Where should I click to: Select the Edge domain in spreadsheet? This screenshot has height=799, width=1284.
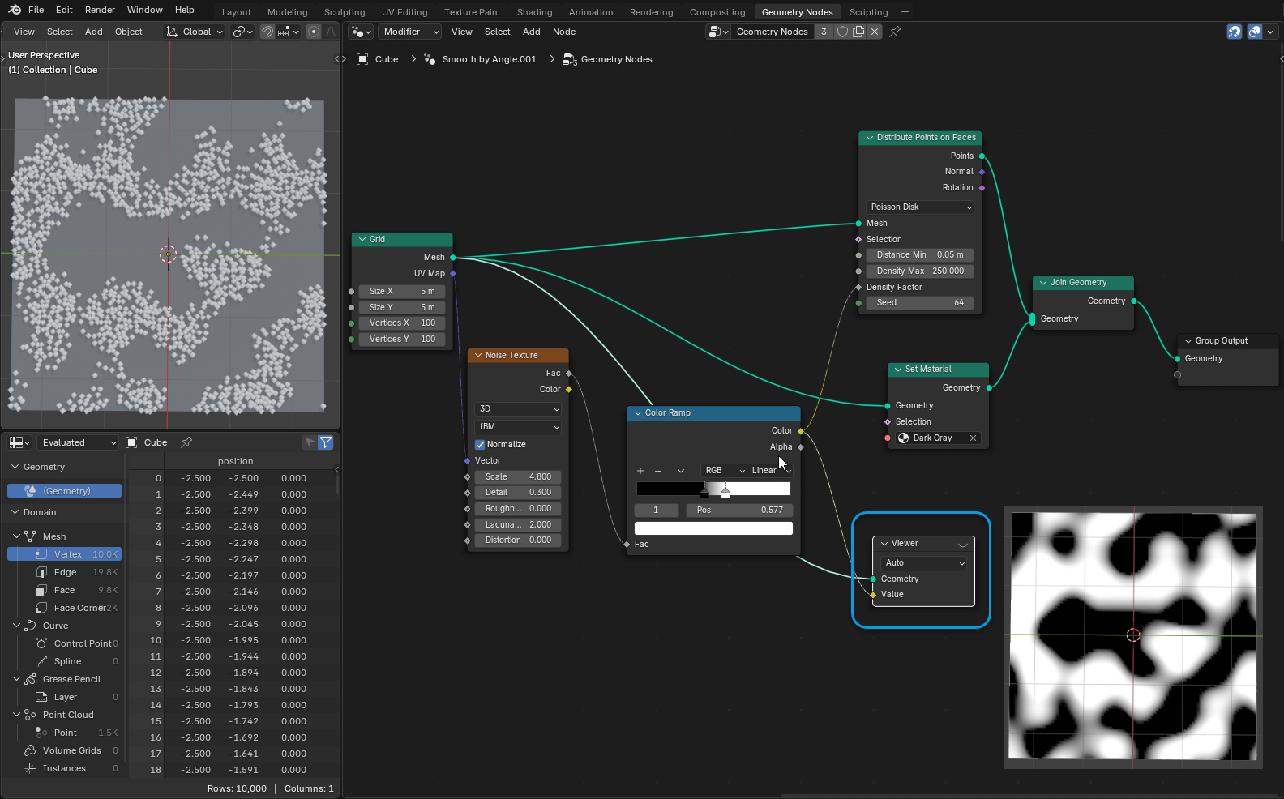click(x=65, y=573)
